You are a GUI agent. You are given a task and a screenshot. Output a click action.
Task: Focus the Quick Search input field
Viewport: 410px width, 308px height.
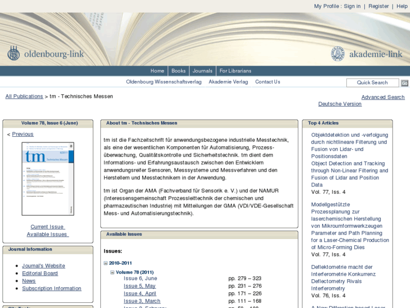[x=372, y=83]
